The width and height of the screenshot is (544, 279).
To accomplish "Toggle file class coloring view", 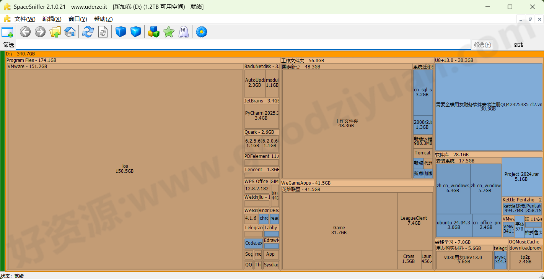I will [x=154, y=32].
